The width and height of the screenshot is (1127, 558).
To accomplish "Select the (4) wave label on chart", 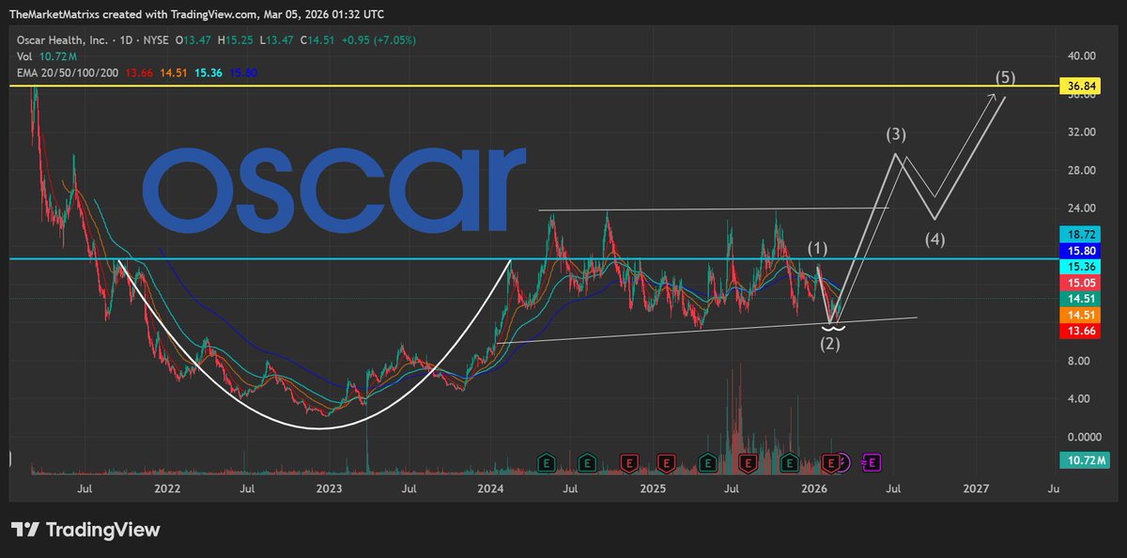I will coord(934,240).
